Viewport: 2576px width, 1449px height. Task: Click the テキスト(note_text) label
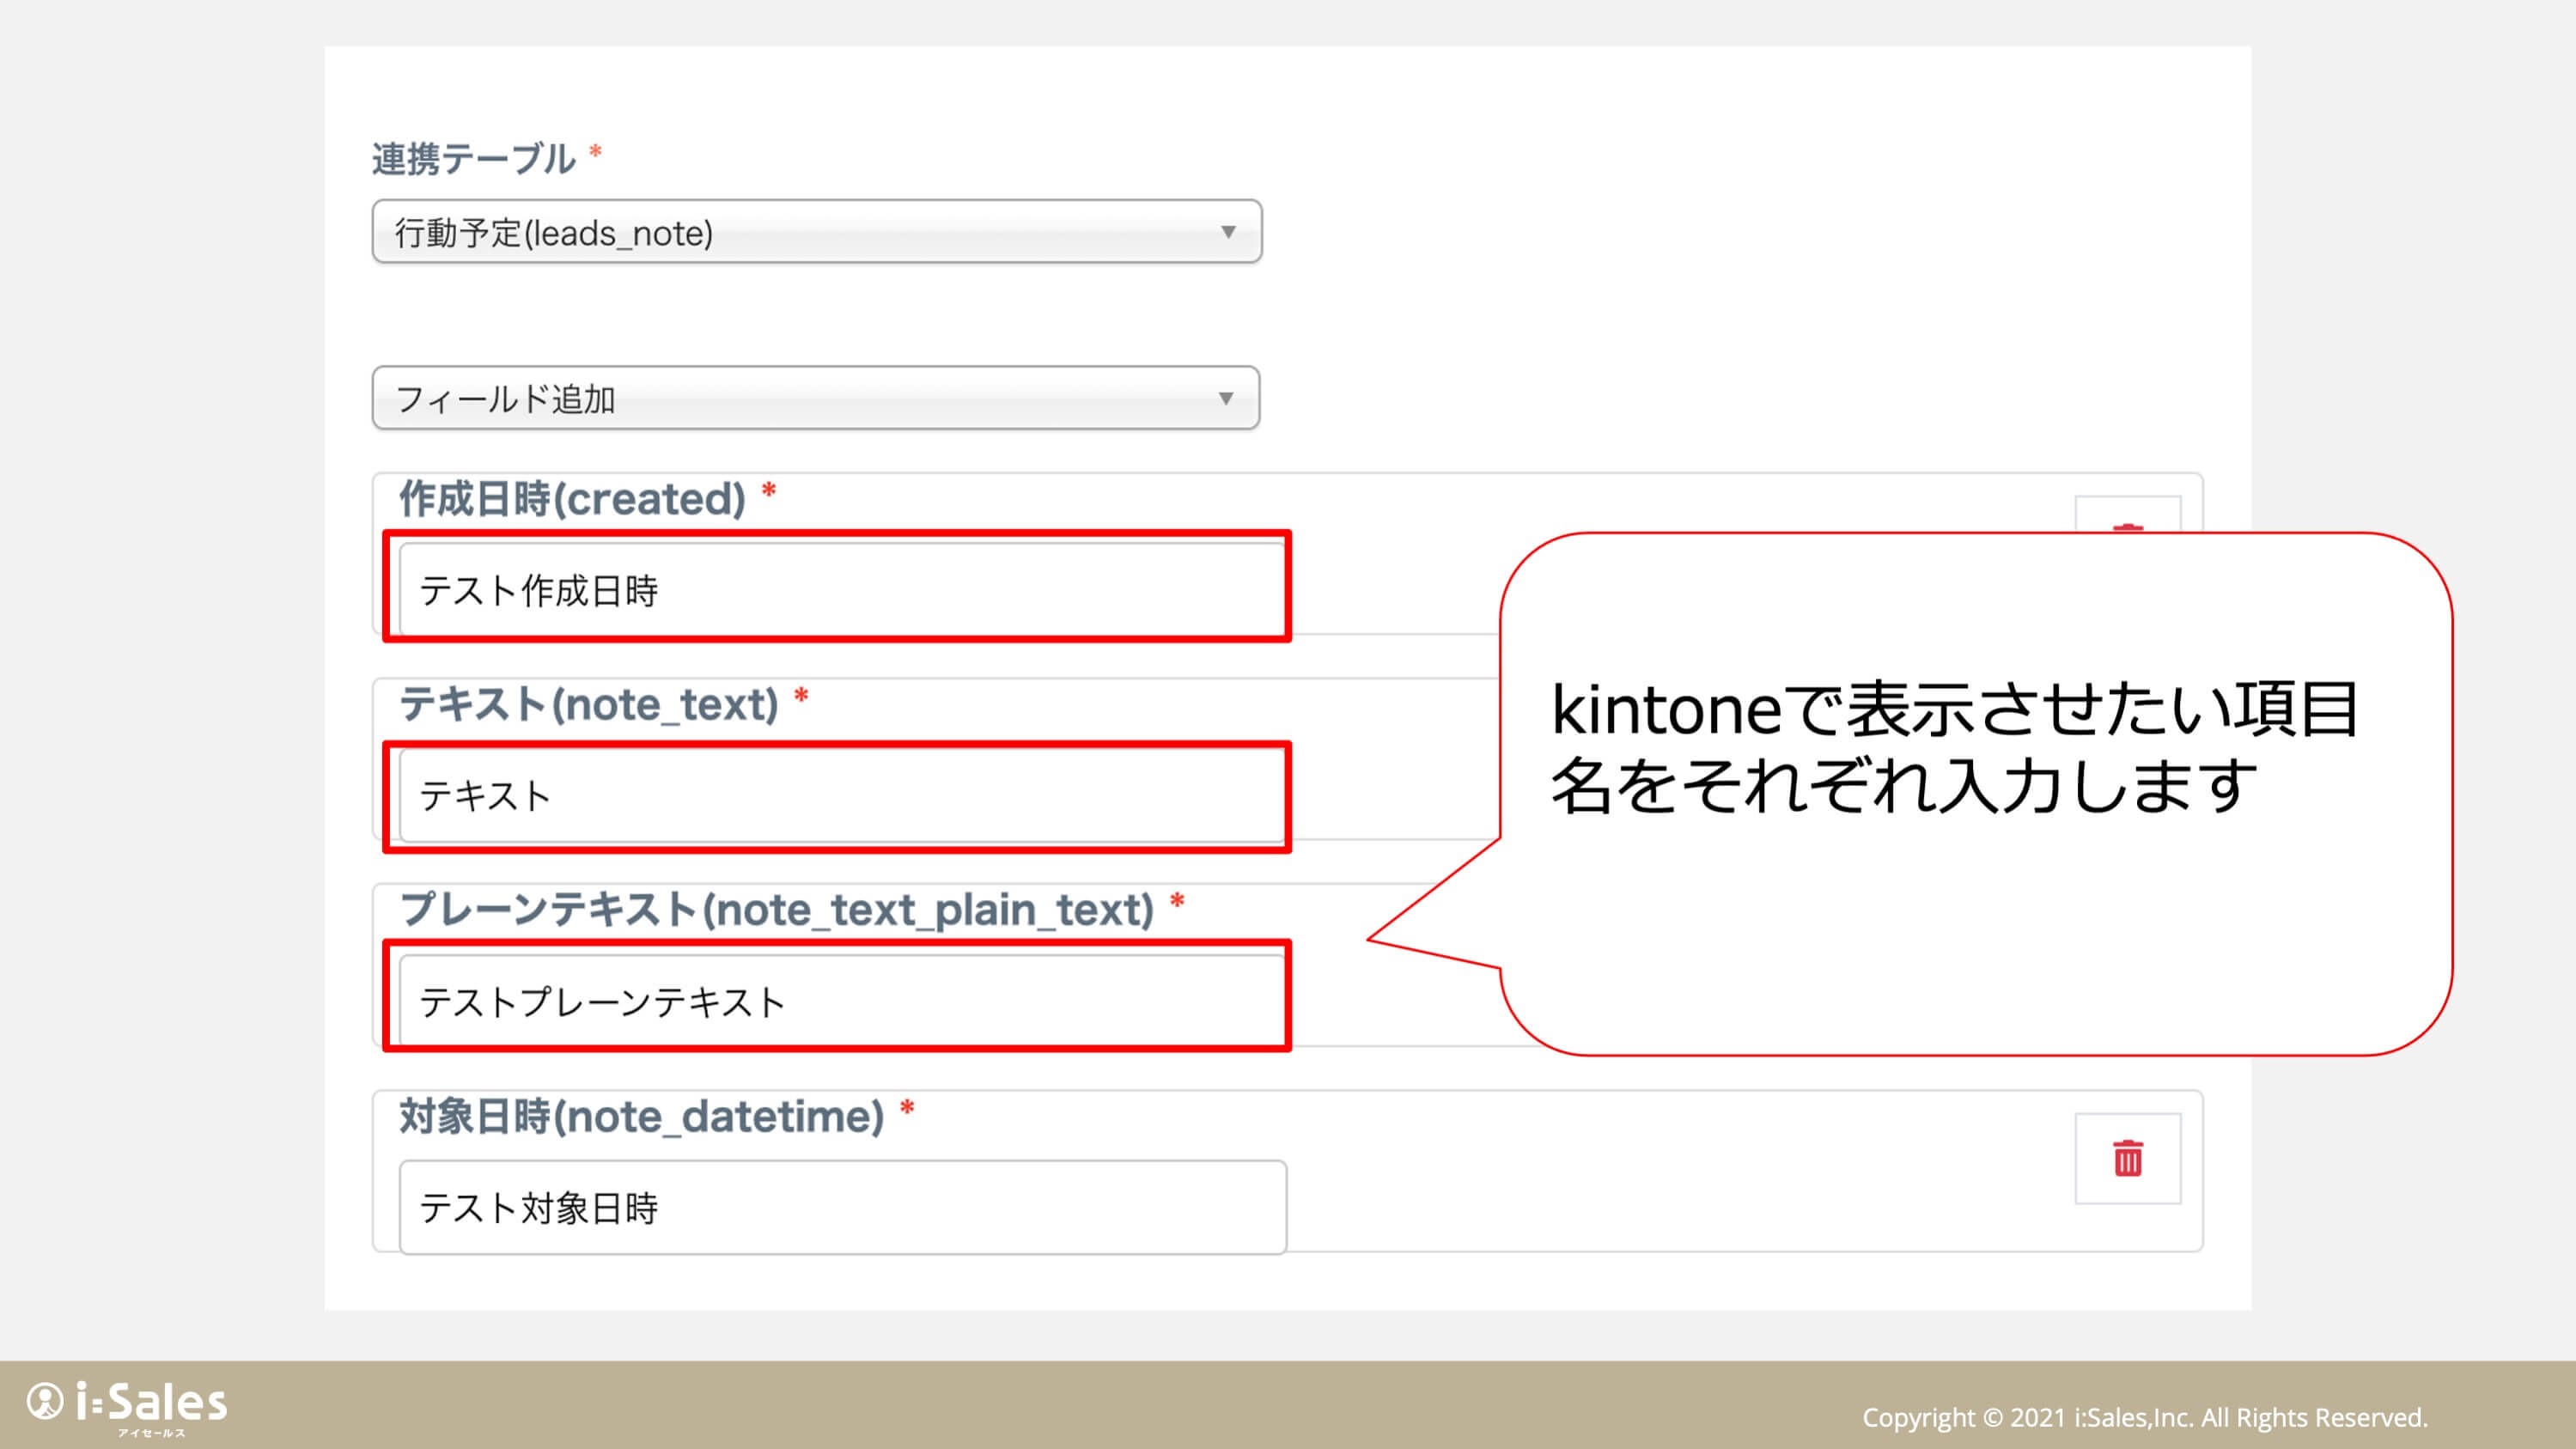pos(588,704)
